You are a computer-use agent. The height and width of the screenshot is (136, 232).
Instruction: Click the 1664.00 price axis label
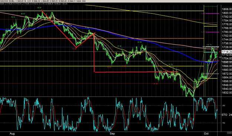point(227,78)
